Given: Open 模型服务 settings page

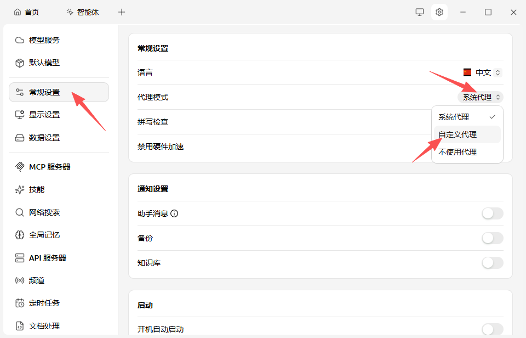Looking at the screenshot, I should click(59, 40).
